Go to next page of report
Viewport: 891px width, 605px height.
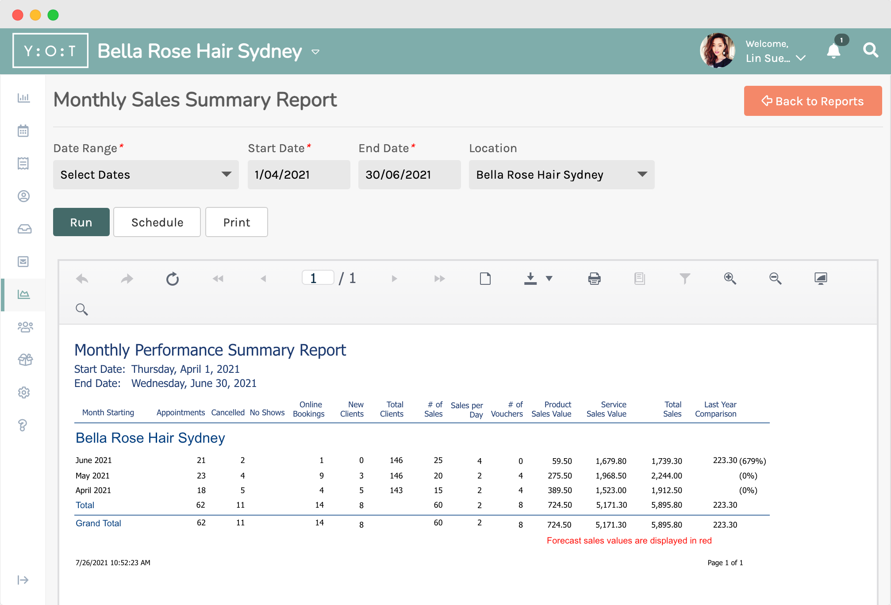tap(394, 279)
